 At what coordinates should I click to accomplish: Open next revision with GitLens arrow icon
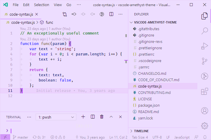[x=93, y=14]
